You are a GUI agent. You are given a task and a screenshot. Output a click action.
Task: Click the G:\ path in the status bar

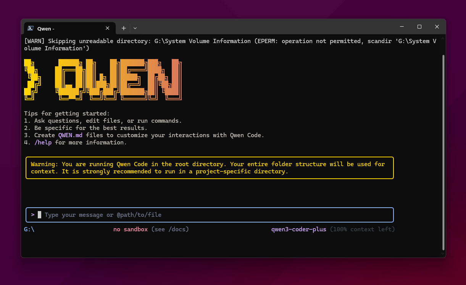pyautogui.click(x=29, y=229)
